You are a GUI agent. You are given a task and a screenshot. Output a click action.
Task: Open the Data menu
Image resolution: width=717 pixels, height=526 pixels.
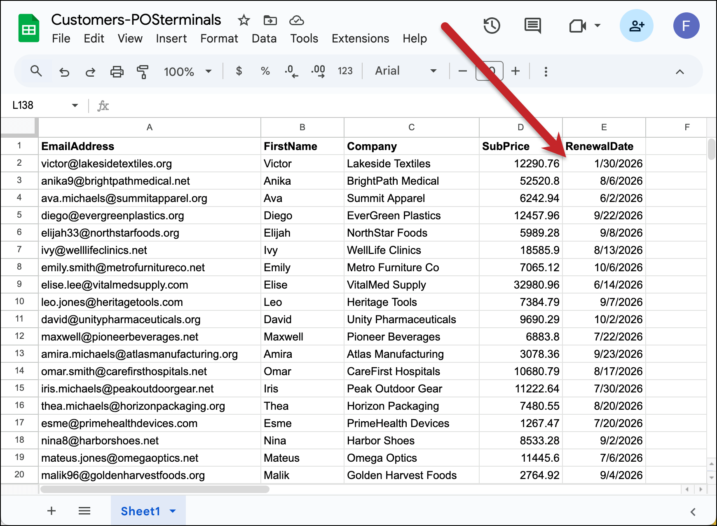point(264,39)
